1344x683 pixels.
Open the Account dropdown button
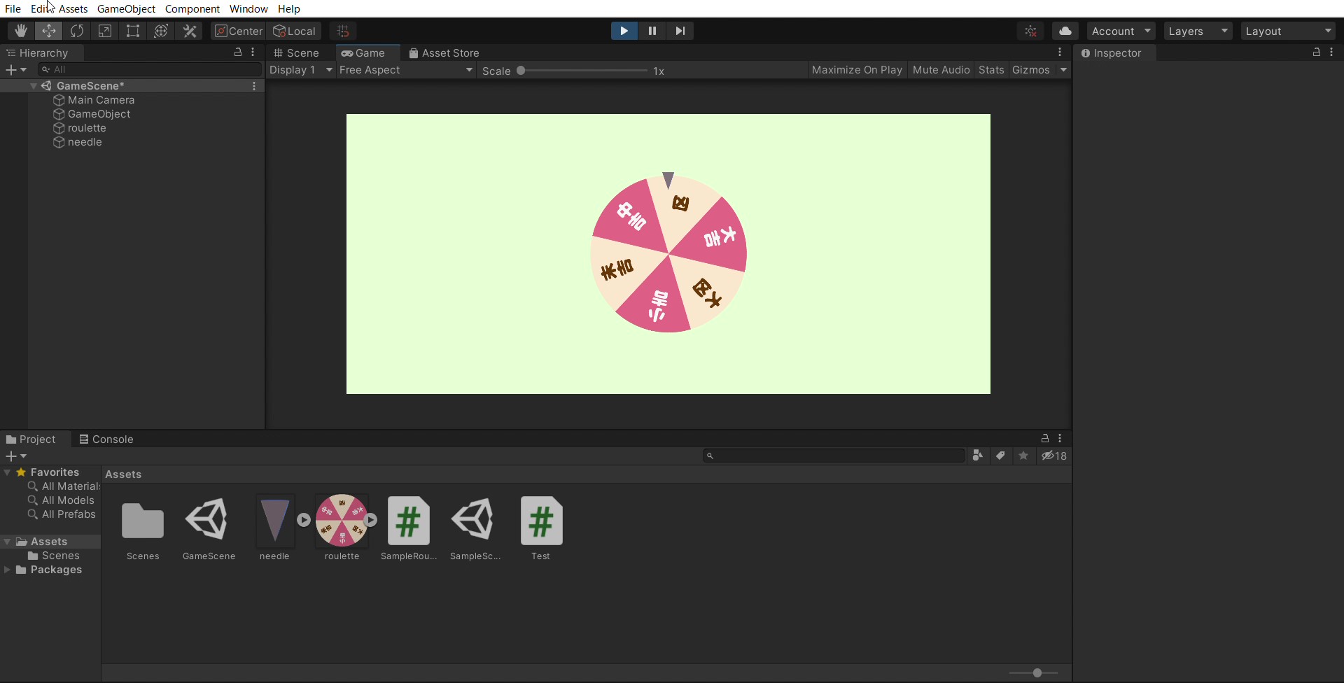1121,31
